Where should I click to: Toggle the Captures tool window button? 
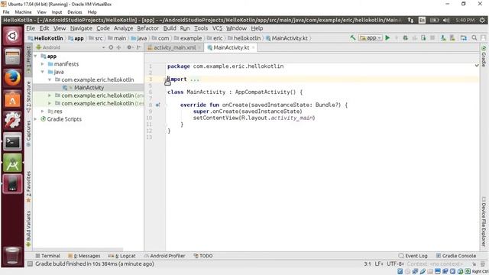[x=28, y=134]
